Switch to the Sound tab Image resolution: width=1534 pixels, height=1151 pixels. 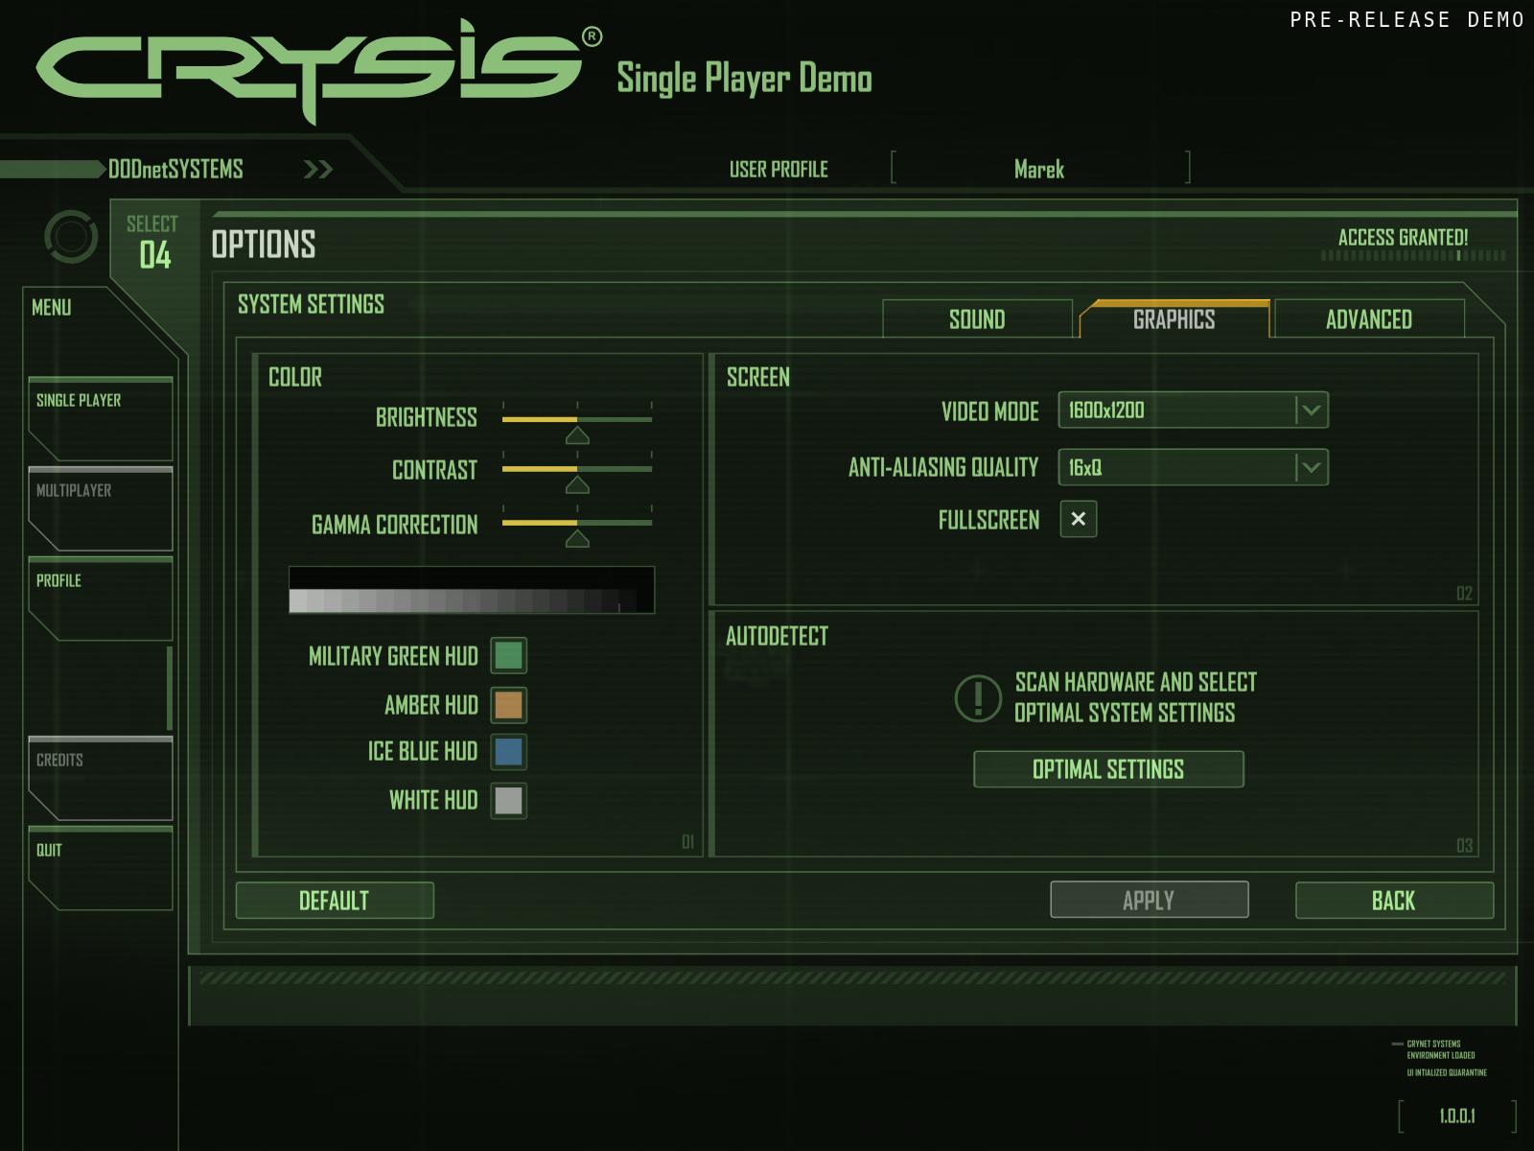click(977, 319)
